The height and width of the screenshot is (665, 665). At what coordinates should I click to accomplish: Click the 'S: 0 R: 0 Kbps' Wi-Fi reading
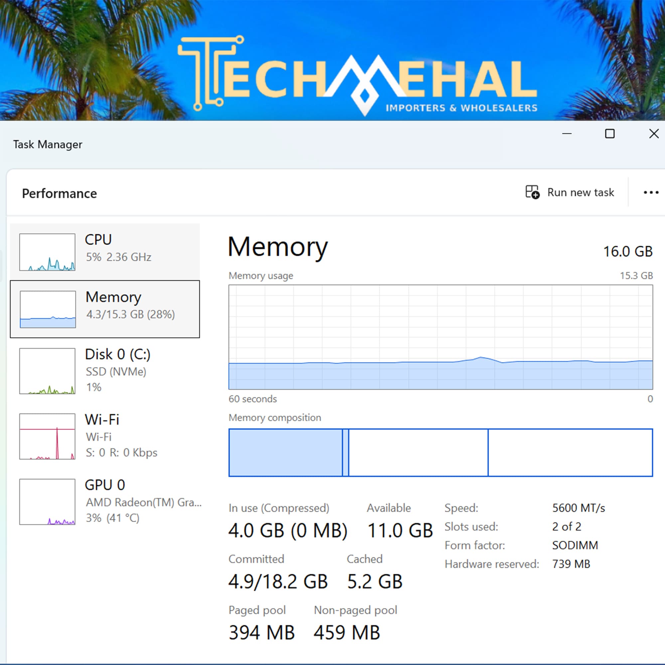coord(121,452)
